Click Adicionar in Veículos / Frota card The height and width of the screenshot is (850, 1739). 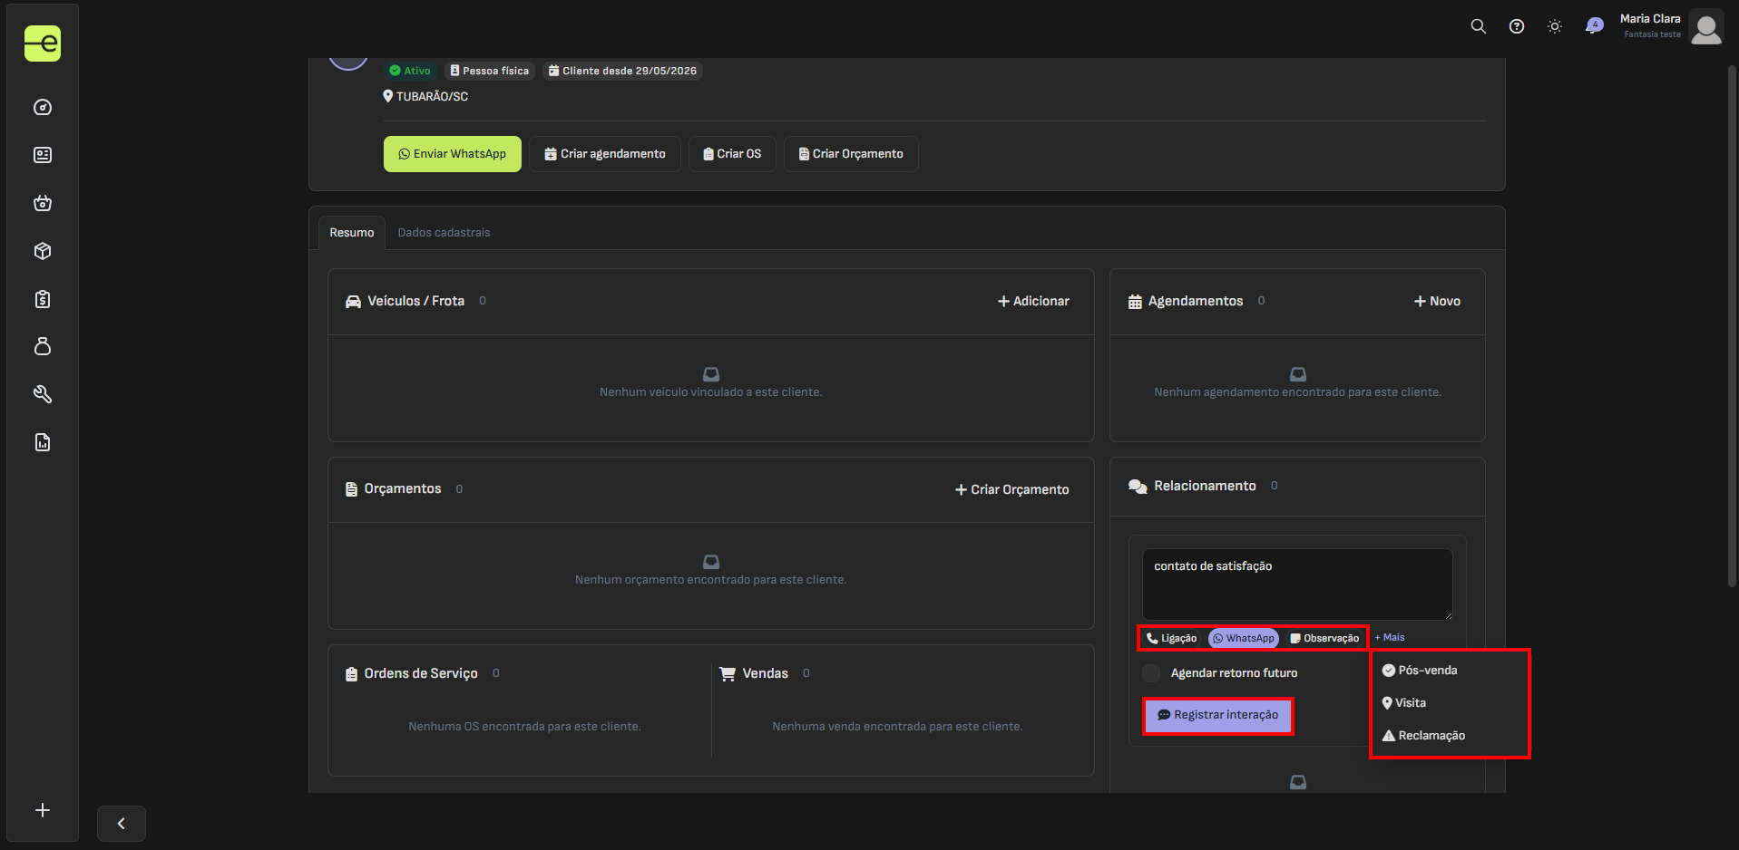1033,301
